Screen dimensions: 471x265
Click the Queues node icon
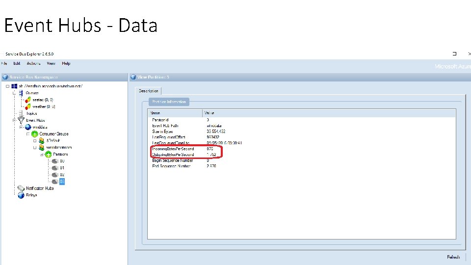[x=21, y=93]
